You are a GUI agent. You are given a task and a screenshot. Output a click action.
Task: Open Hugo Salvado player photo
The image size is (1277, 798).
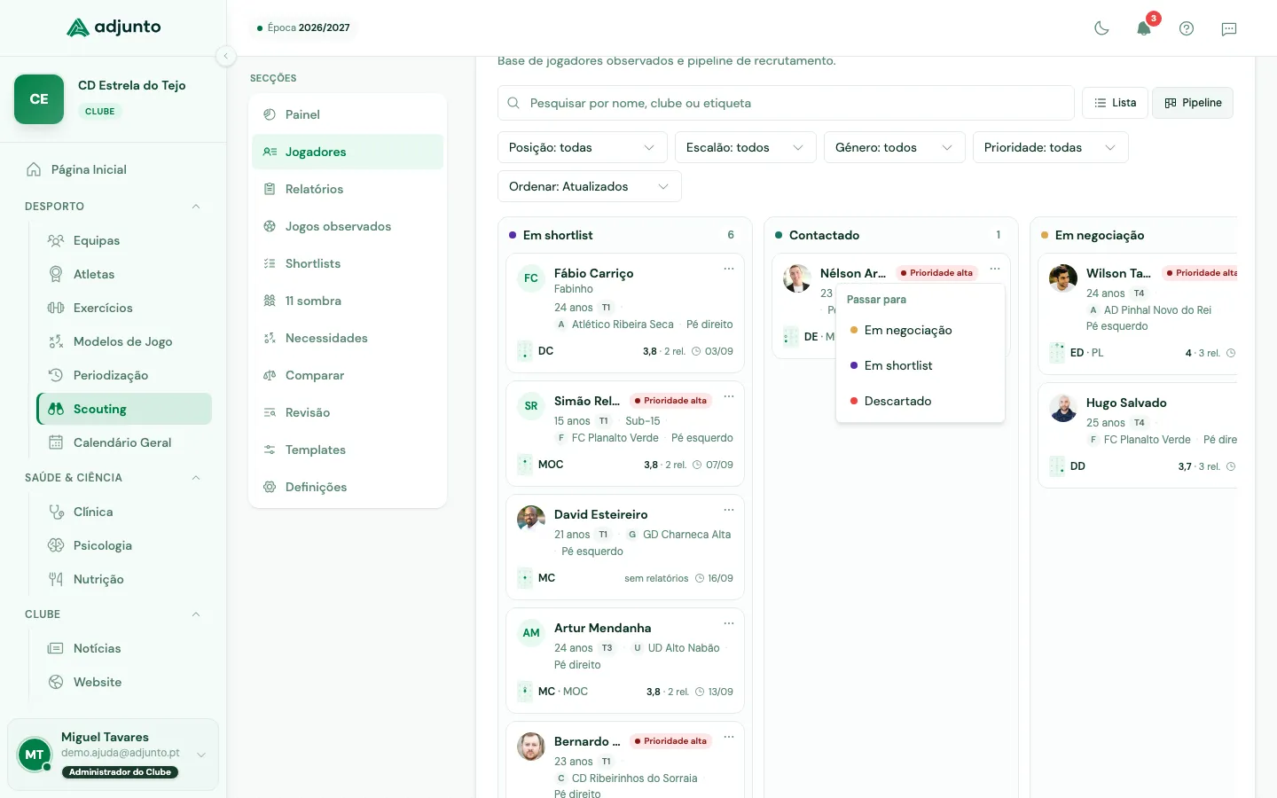(x=1063, y=408)
